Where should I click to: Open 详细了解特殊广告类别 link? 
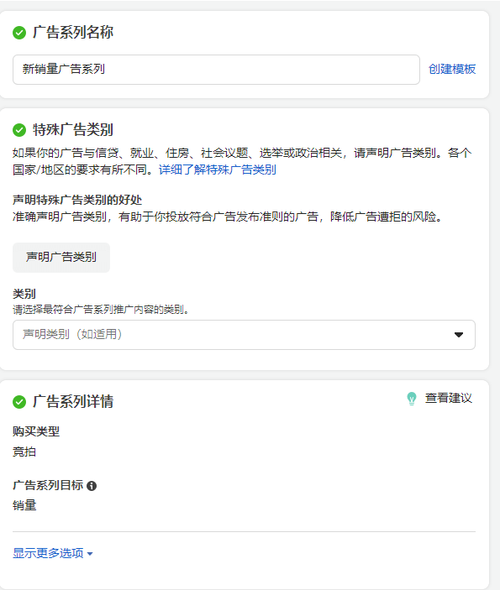[x=218, y=170]
